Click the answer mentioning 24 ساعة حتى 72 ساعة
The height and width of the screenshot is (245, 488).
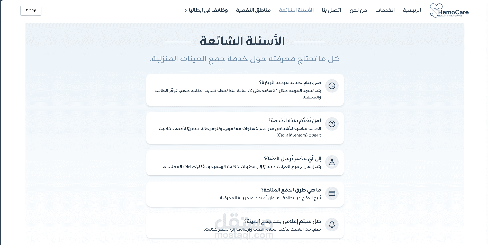238,94
